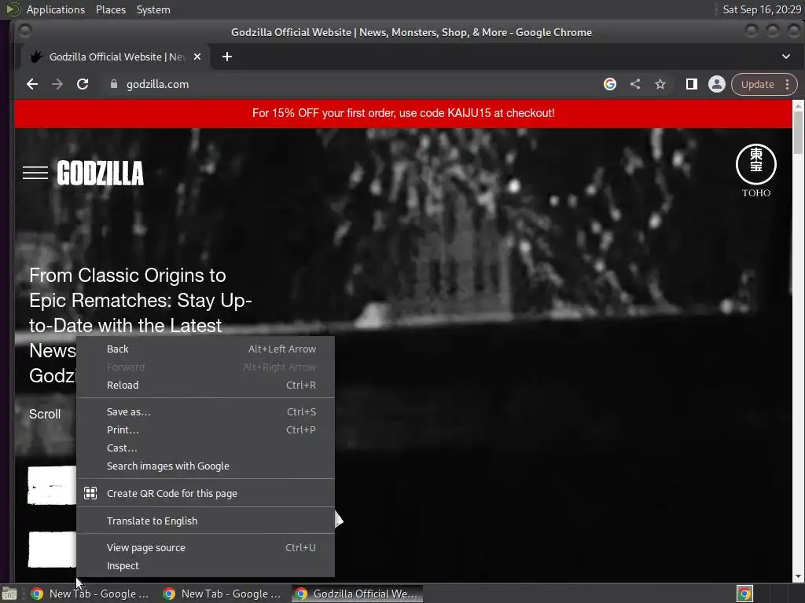The width and height of the screenshot is (805, 603).
Task: Choose Print… from the context menu
Action: point(205,429)
